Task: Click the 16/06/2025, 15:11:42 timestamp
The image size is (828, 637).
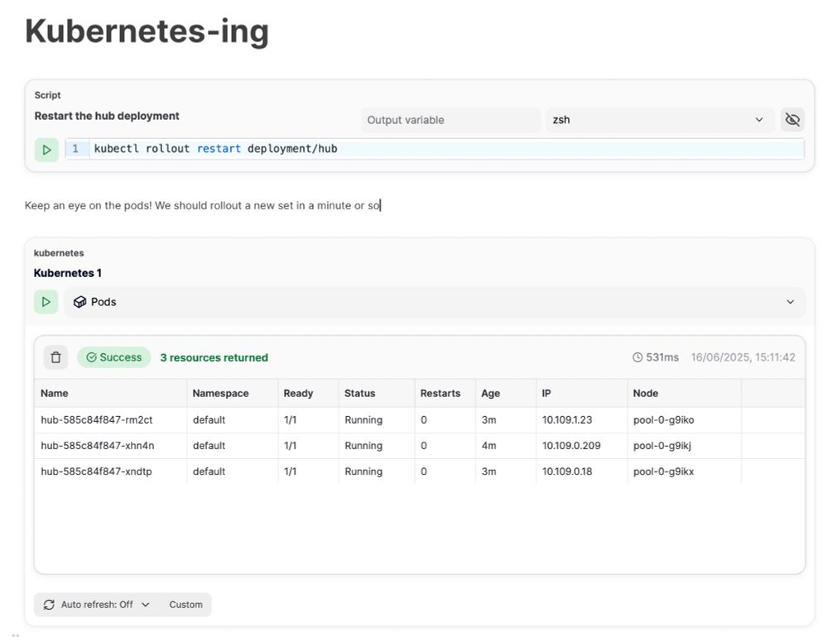Action: point(743,357)
